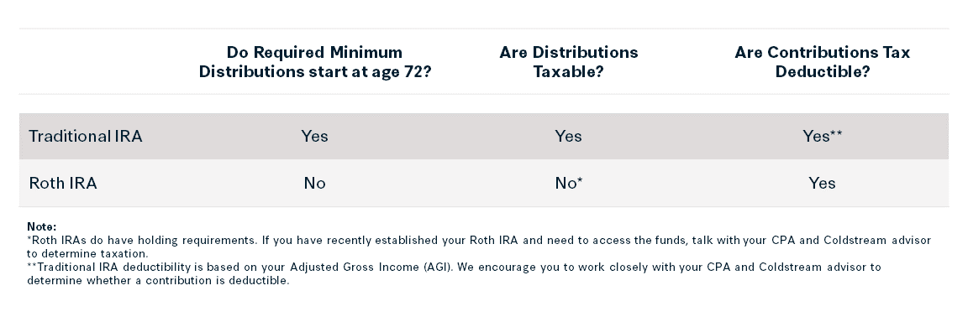This screenshot has width=968, height=322.
Task: Click the 'Note:' heading
Action: (41, 226)
